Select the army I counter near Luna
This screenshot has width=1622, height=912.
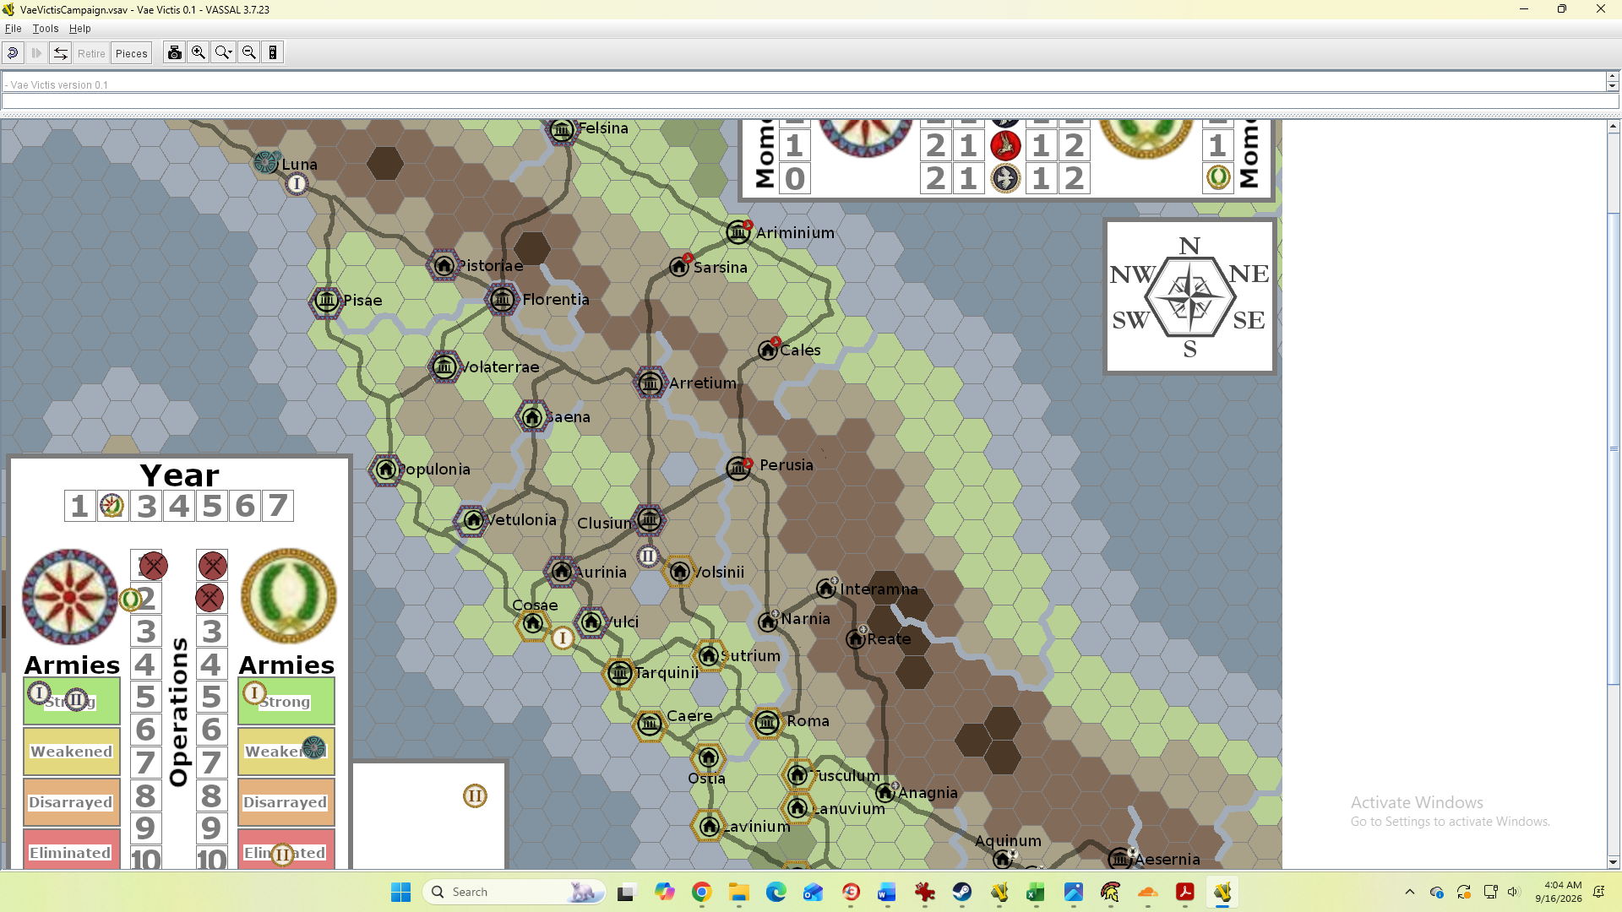[297, 183]
